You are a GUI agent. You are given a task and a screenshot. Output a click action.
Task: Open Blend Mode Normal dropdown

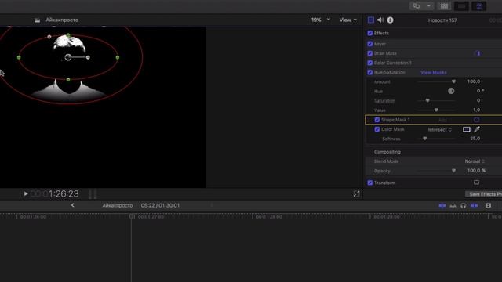pos(475,161)
